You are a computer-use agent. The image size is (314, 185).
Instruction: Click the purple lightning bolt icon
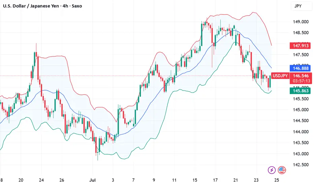272,170
